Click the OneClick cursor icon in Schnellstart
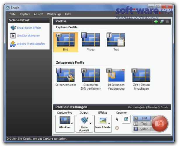The image size is (179, 146). click(x=13, y=36)
